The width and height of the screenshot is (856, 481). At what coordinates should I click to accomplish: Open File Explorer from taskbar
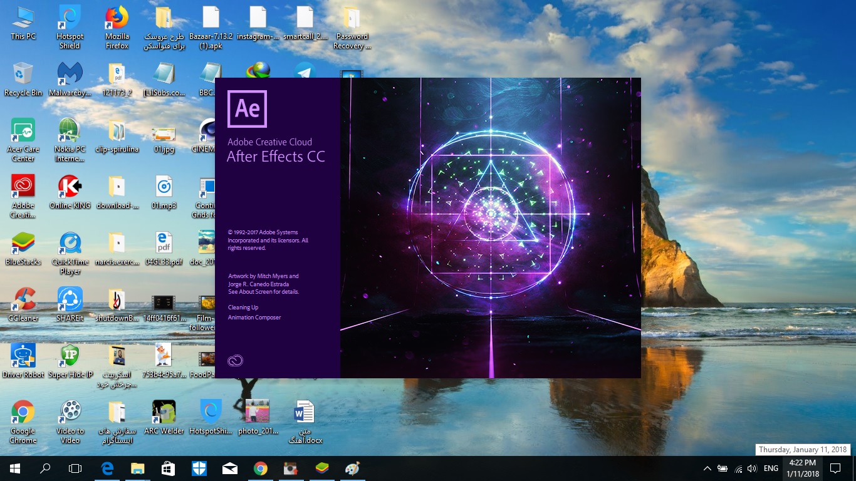tap(138, 468)
